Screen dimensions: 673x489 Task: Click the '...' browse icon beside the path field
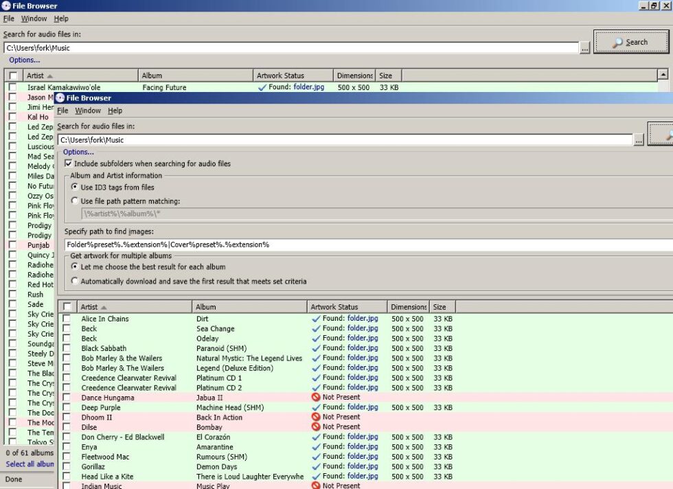[586, 47]
